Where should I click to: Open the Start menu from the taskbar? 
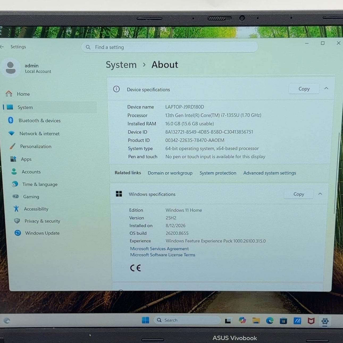(x=145, y=320)
